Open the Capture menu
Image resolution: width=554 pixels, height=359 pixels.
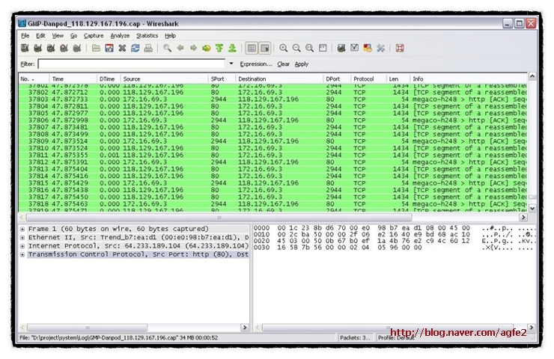click(94, 36)
